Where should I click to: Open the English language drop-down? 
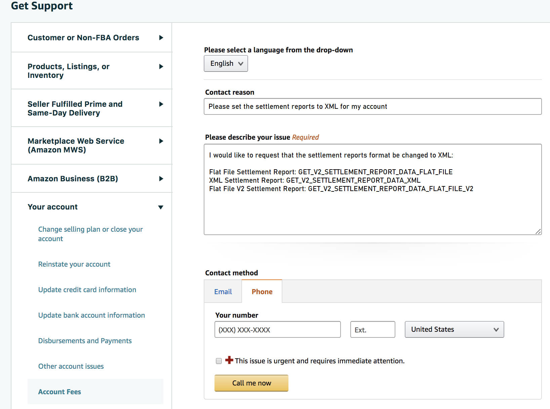click(226, 63)
